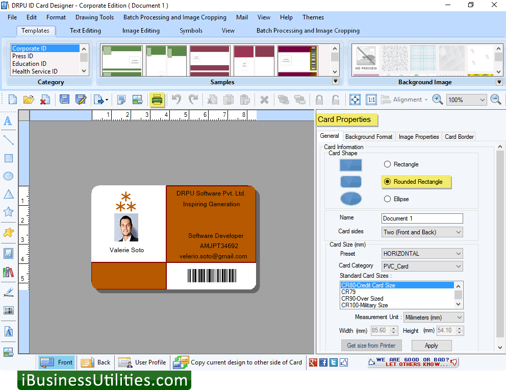The height and width of the screenshot is (390, 506).
Task: Click Save As floppy-with-pencil icon
Action: pos(81,100)
